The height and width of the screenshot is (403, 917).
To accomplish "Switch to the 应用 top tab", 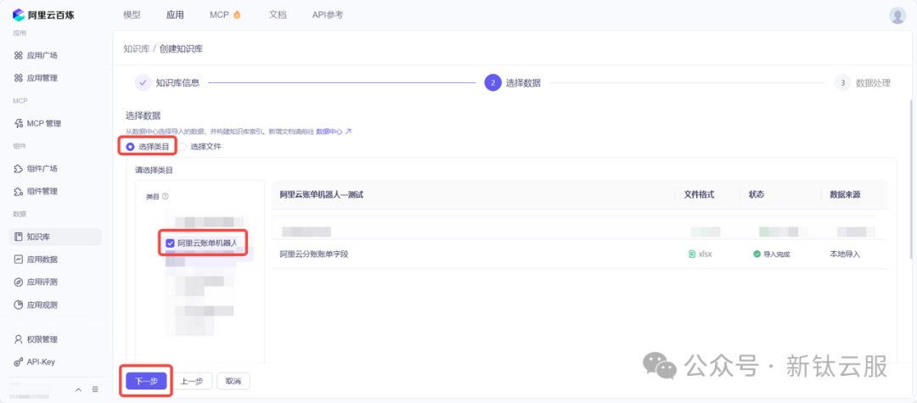I will coord(175,15).
